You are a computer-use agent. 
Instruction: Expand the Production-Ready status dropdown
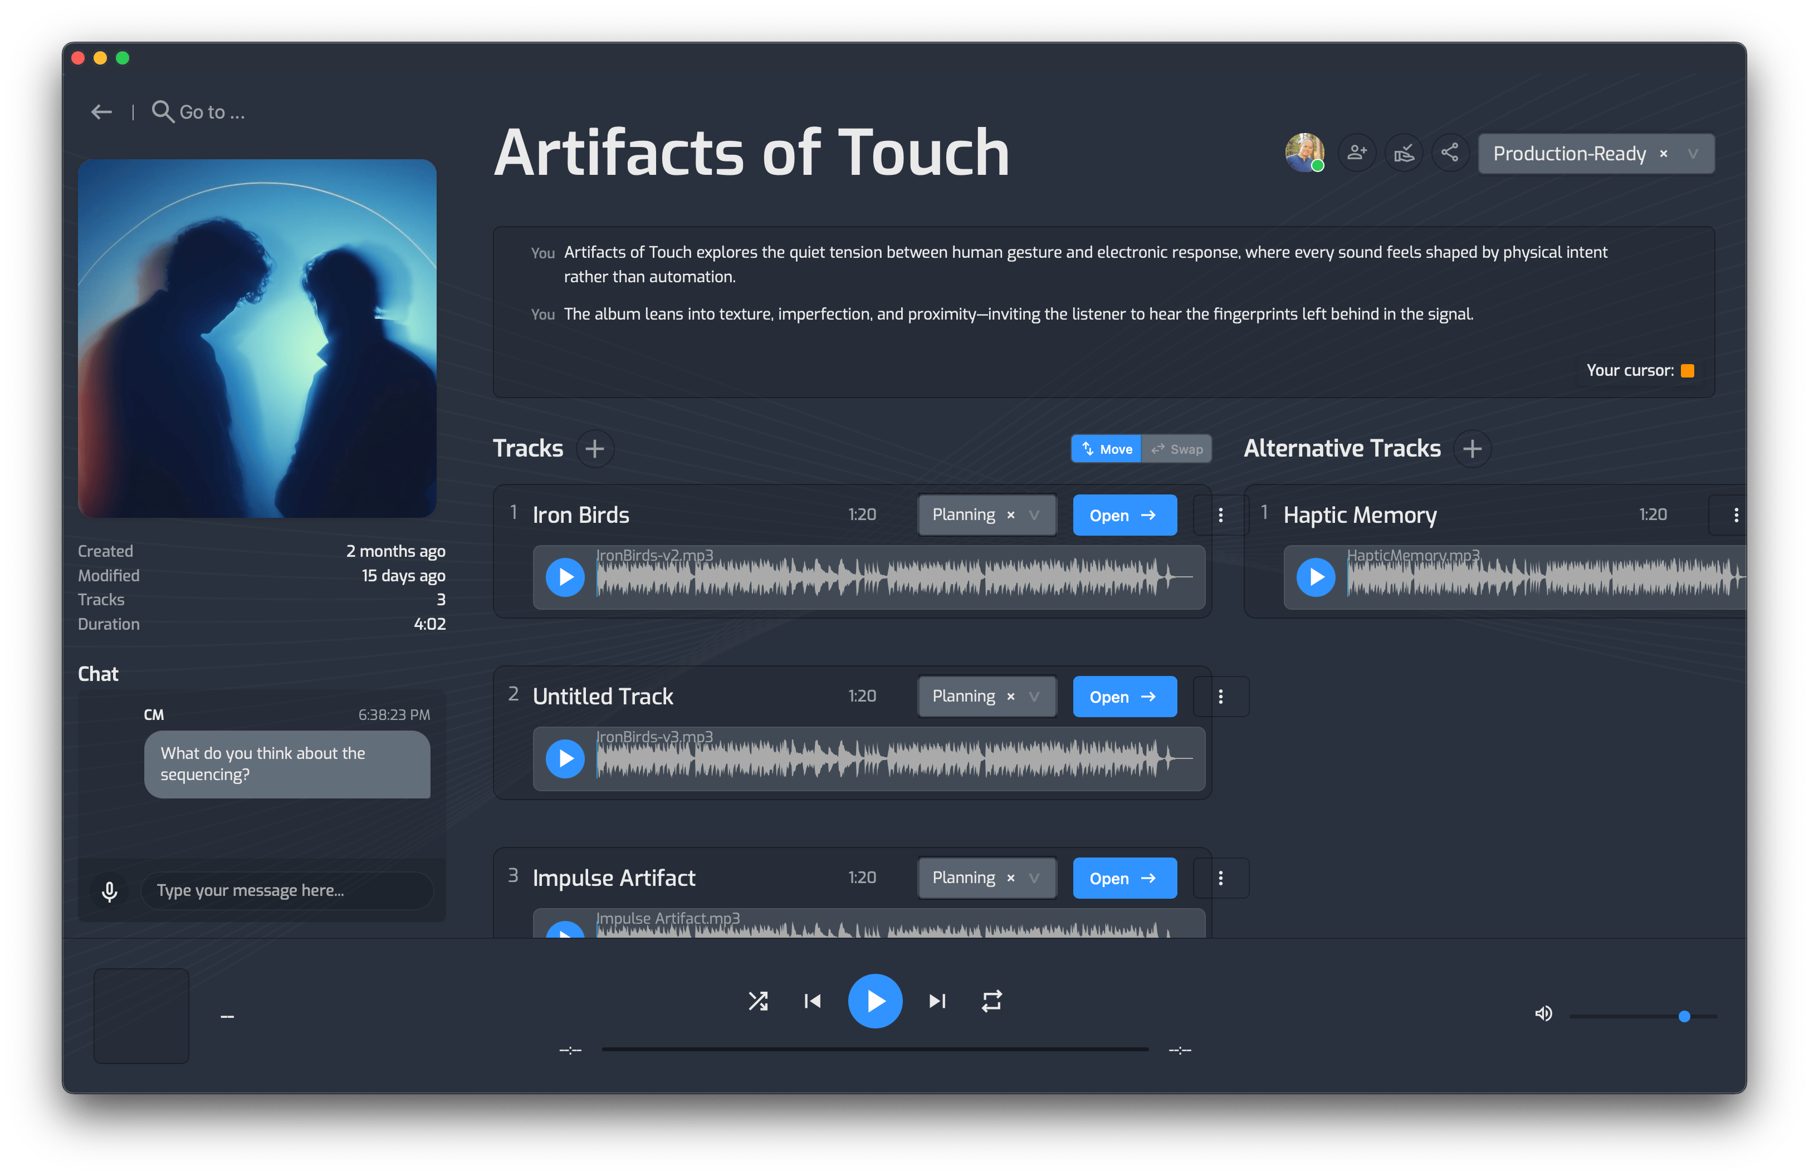[x=1693, y=154]
